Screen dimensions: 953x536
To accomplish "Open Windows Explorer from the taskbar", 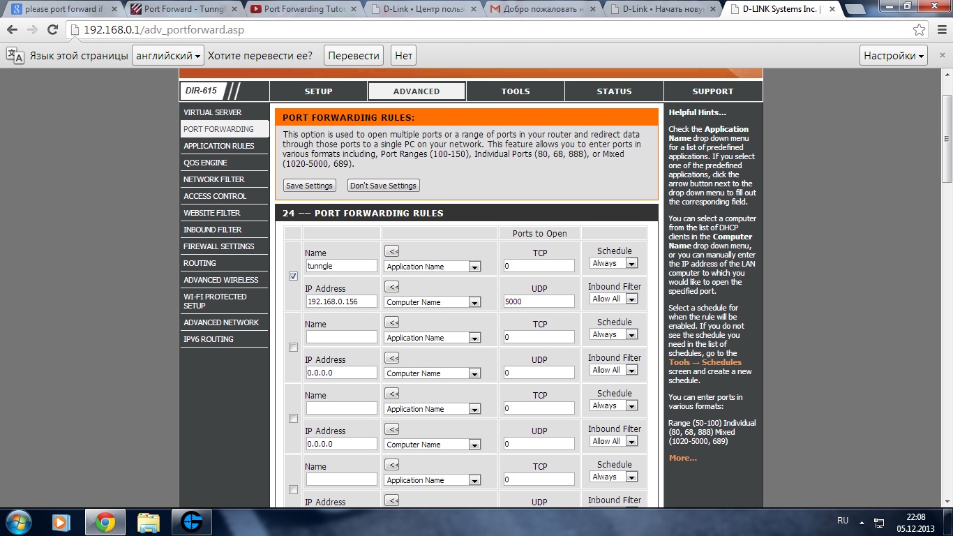I will click(x=148, y=522).
